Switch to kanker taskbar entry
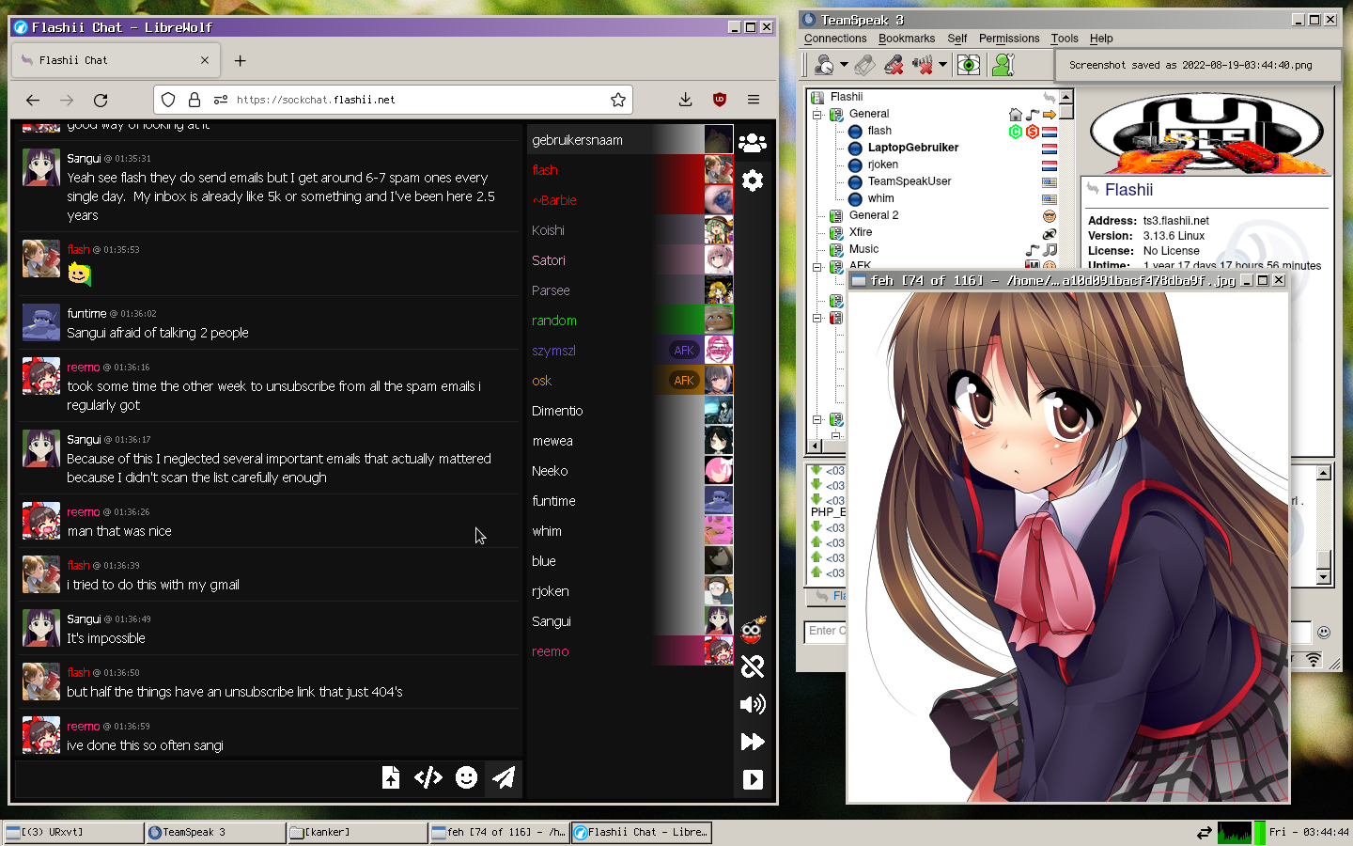 pyautogui.click(x=357, y=832)
